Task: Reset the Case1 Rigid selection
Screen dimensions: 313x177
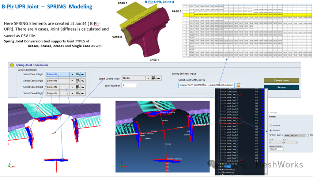Action: coord(83,75)
